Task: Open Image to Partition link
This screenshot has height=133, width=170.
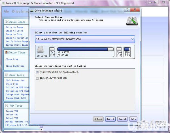Action: (x=17, y=38)
